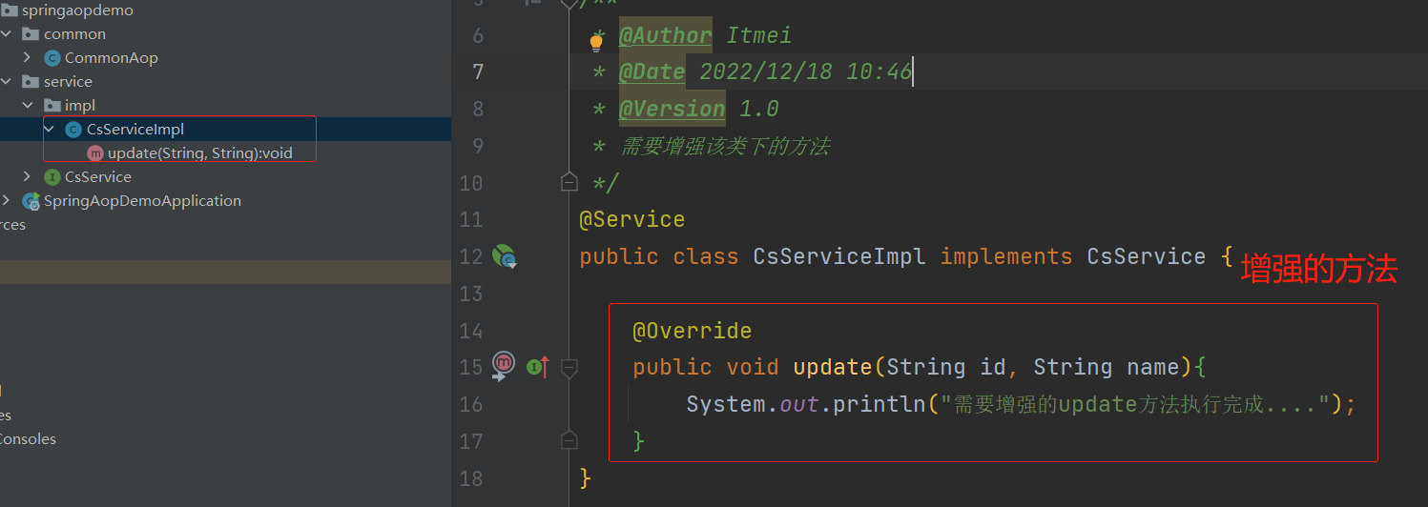Fold the Javadoc comment at line 10
Image resolution: width=1428 pixels, height=507 pixels.
[569, 181]
